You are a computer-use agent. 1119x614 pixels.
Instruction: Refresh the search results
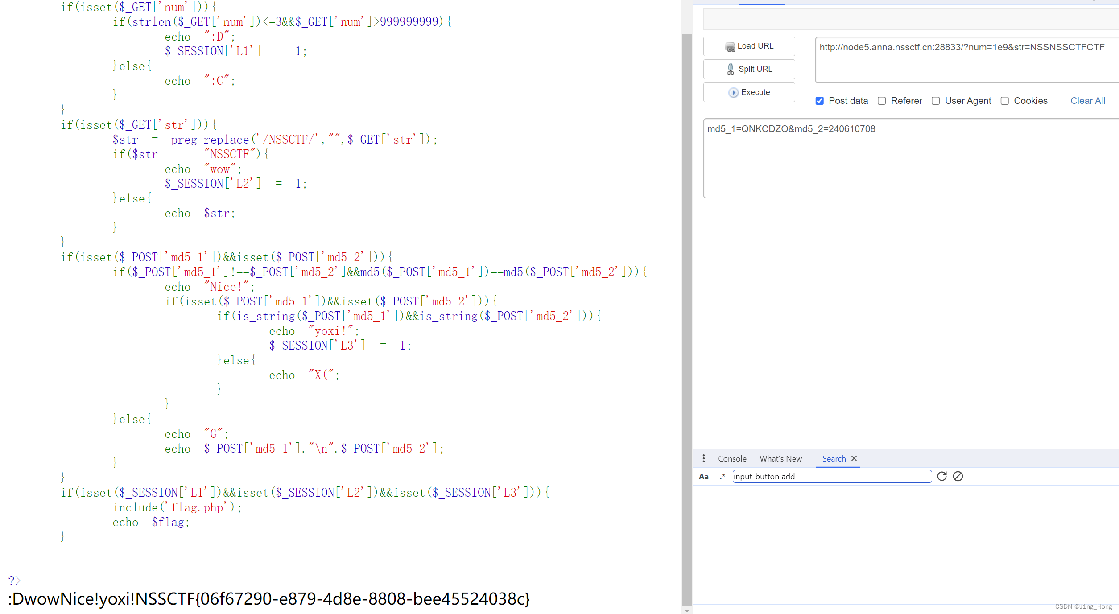941,476
